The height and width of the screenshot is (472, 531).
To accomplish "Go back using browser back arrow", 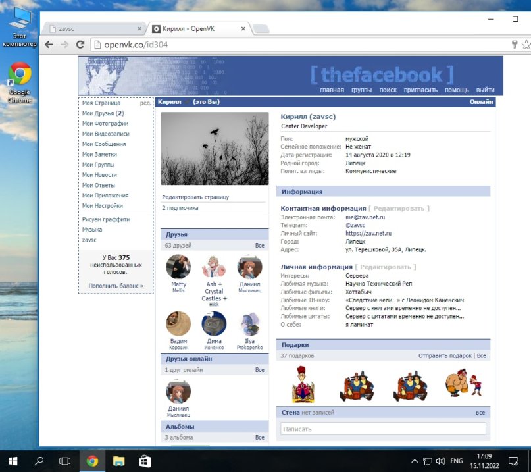I will (49, 45).
